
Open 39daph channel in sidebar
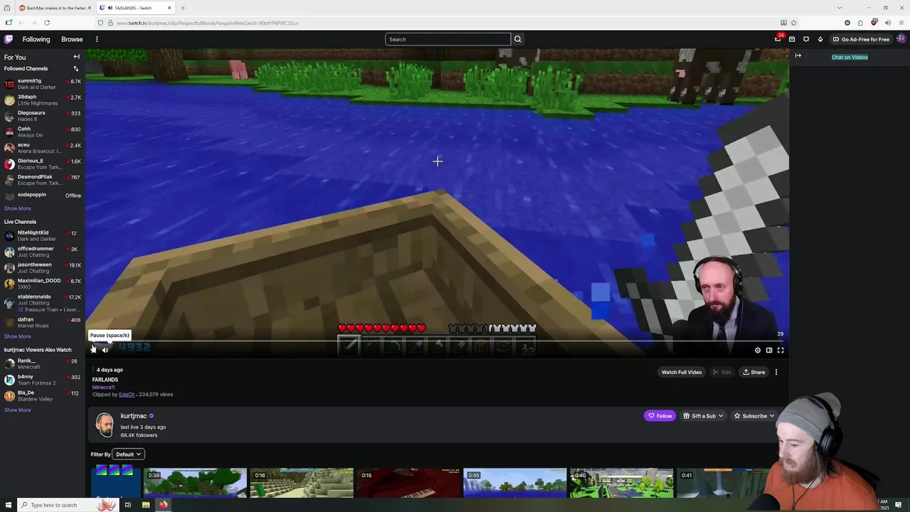pyautogui.click(x=43, y=100)
